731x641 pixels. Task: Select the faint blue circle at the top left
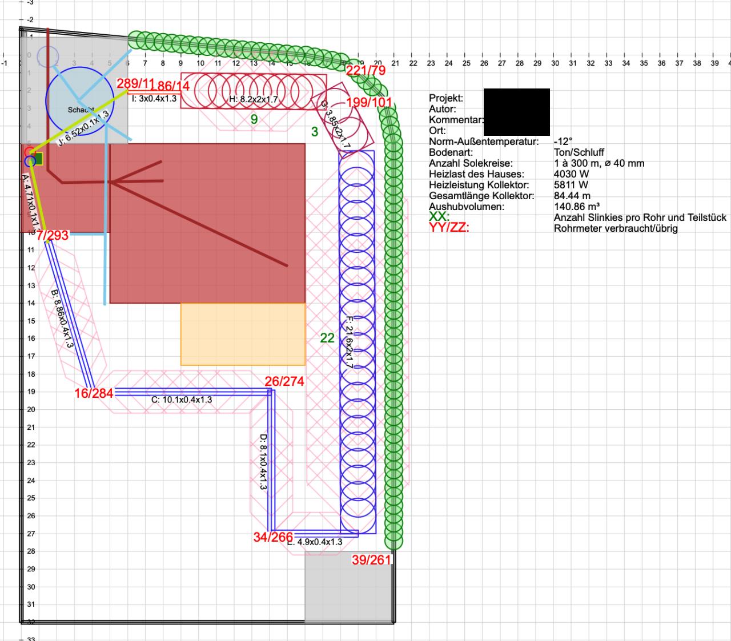coord(48,56)
